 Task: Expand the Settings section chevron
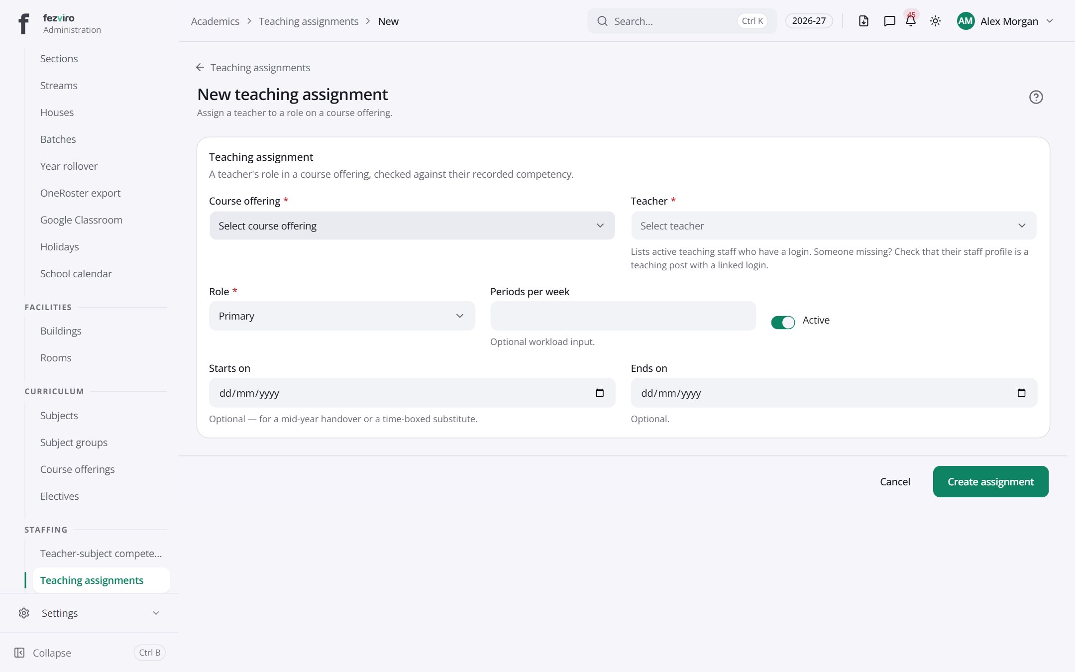[x=156, y=613]
